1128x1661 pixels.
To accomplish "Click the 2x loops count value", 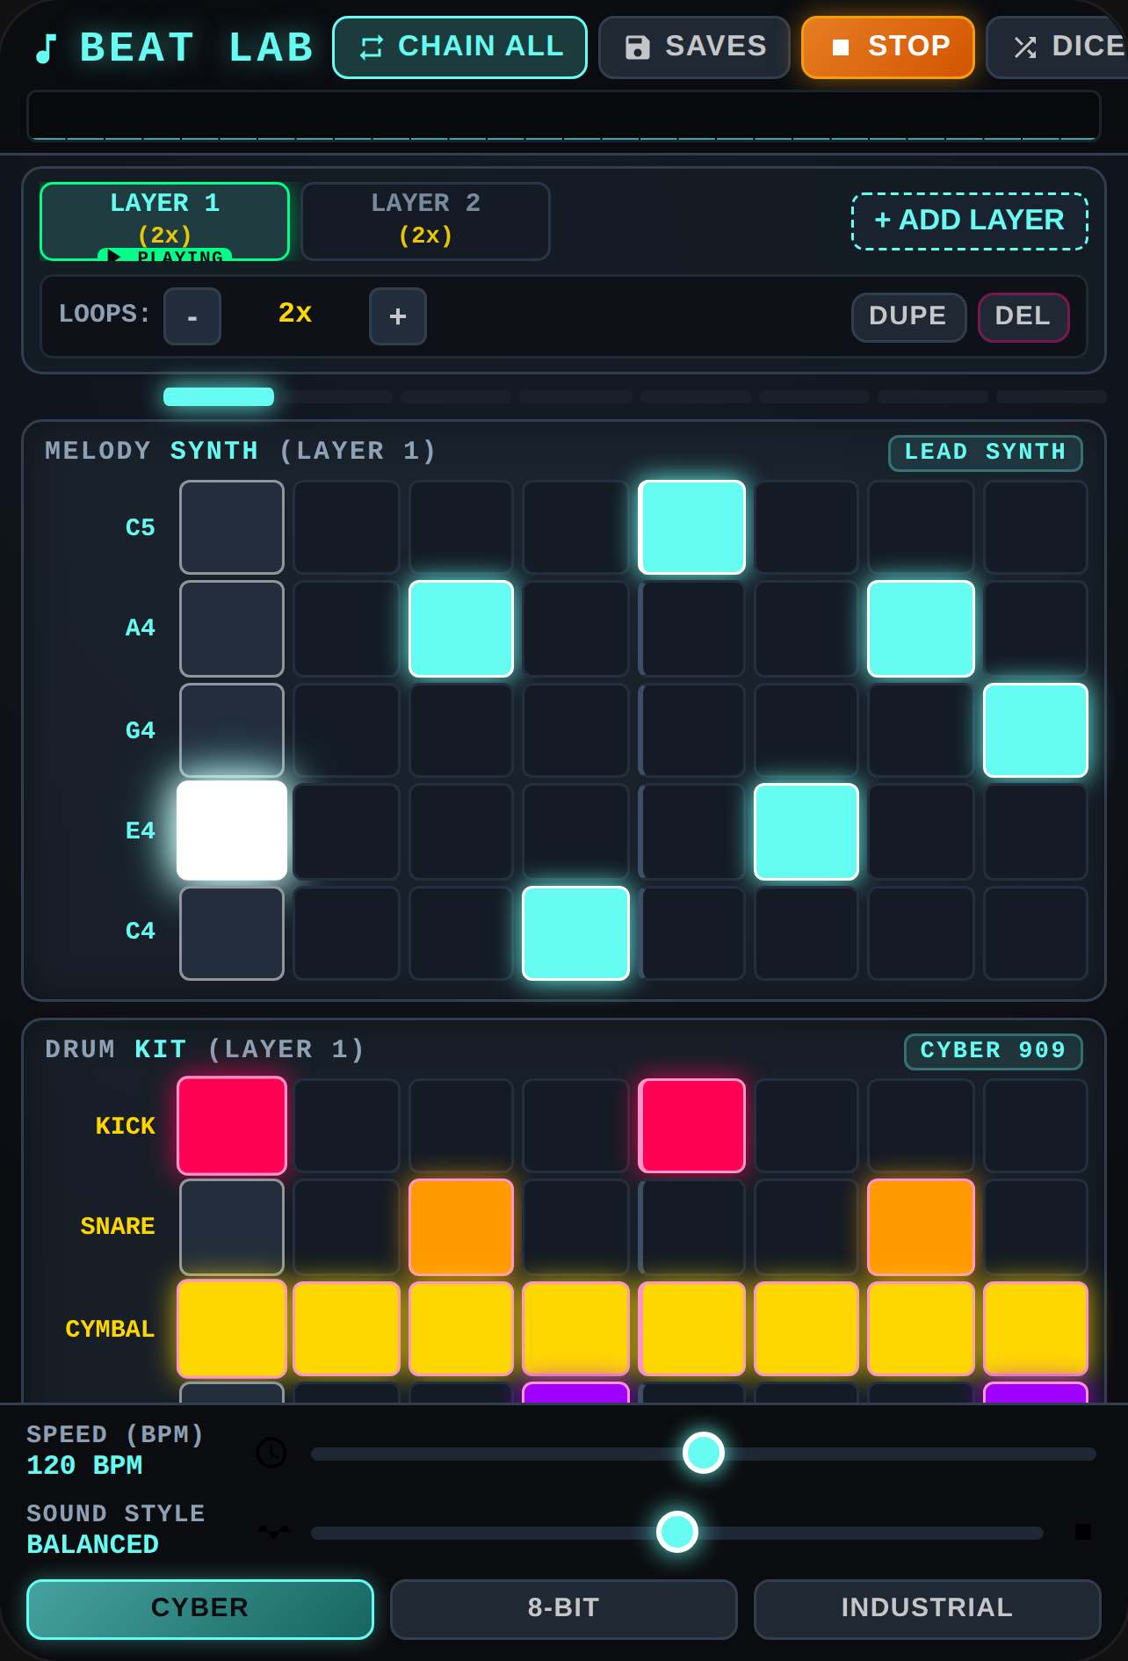I will pyautogui.click(x=295, y=314).
